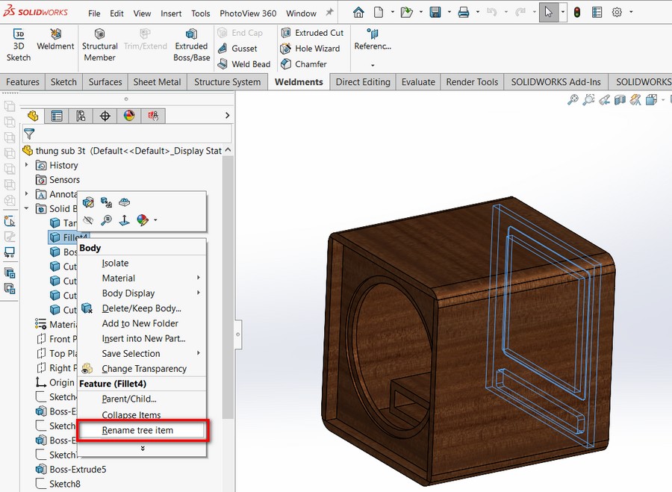
Task: Switch to the Evaluate tab
Action: tap(418, 82)
